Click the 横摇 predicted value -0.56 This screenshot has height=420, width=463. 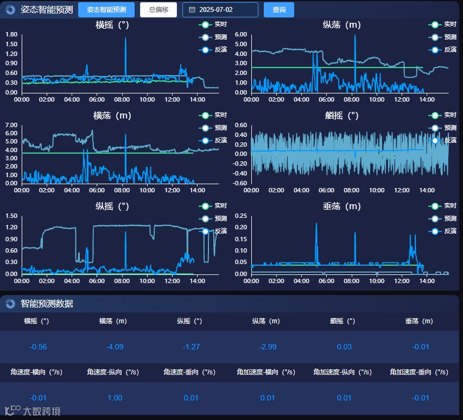tap(38, 347)
